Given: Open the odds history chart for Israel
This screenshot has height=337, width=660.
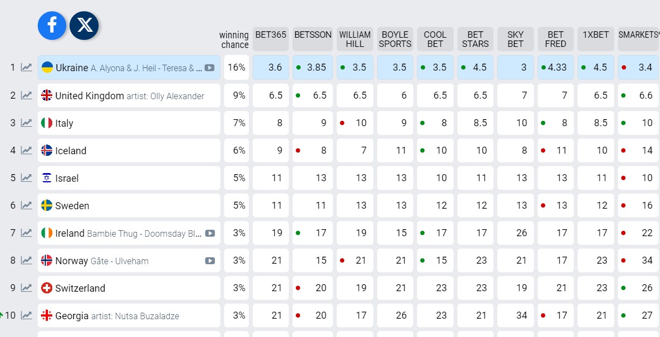Looking at the screenshot, I should point(26,178).
